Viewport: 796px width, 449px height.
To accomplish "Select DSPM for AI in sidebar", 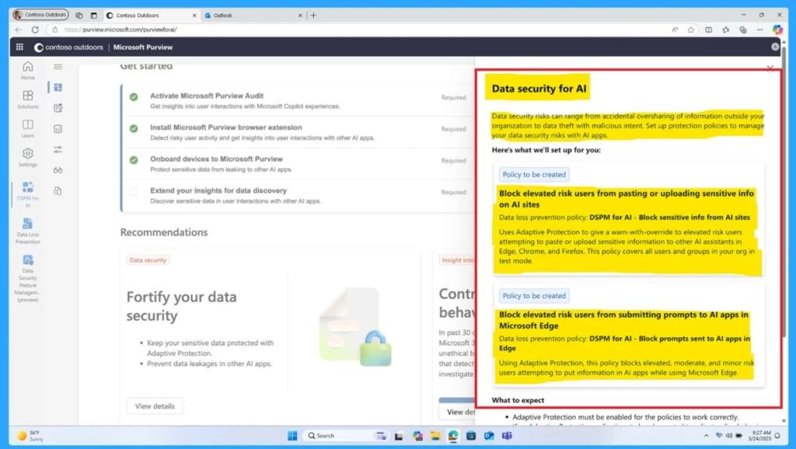I will pos(28,194).
